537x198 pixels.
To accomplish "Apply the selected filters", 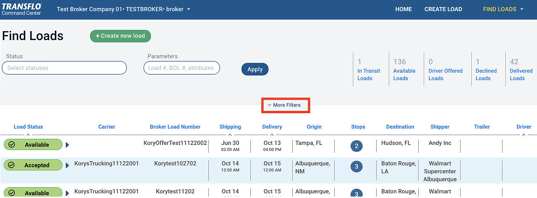I will 255,69.
